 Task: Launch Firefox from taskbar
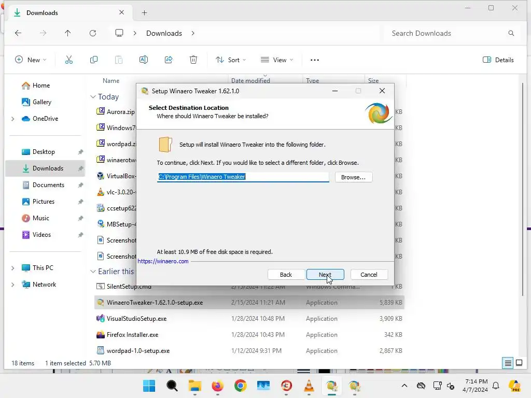click(x=217, y=386)
